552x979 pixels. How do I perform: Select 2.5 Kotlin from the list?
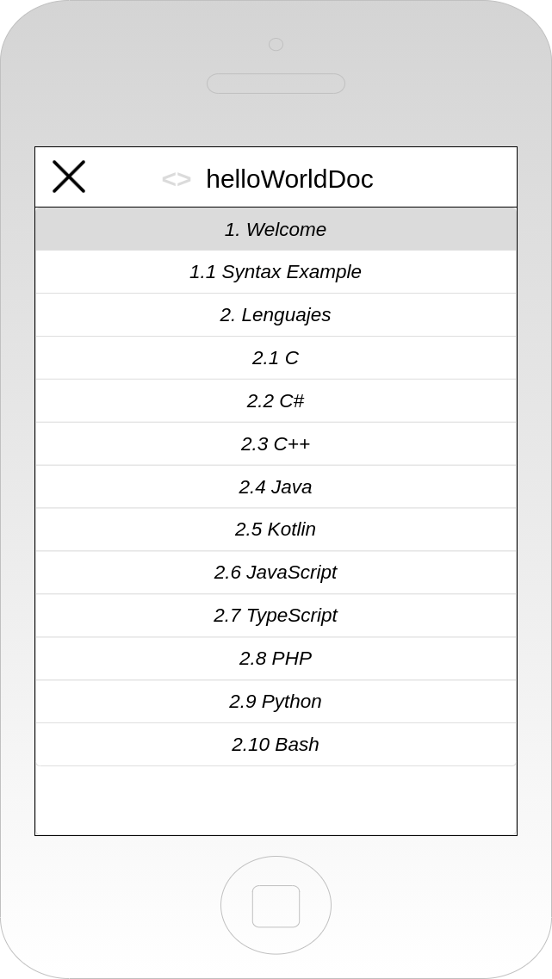pyautogui.click(x=276, y=530)
